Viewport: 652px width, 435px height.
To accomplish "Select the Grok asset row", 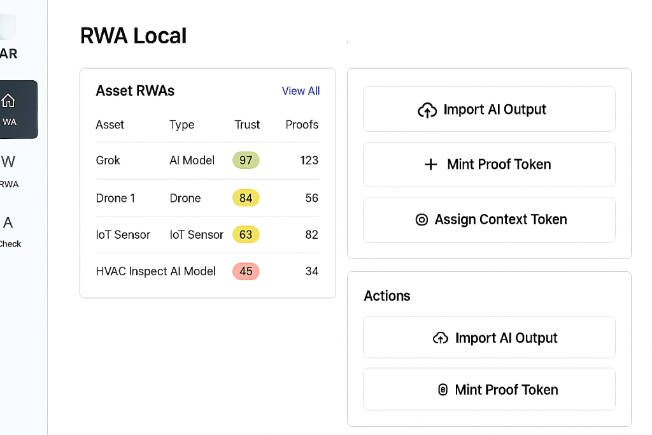I will [x=108, y=160].
